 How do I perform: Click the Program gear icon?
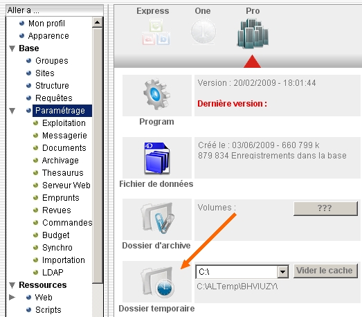(156, 94)
